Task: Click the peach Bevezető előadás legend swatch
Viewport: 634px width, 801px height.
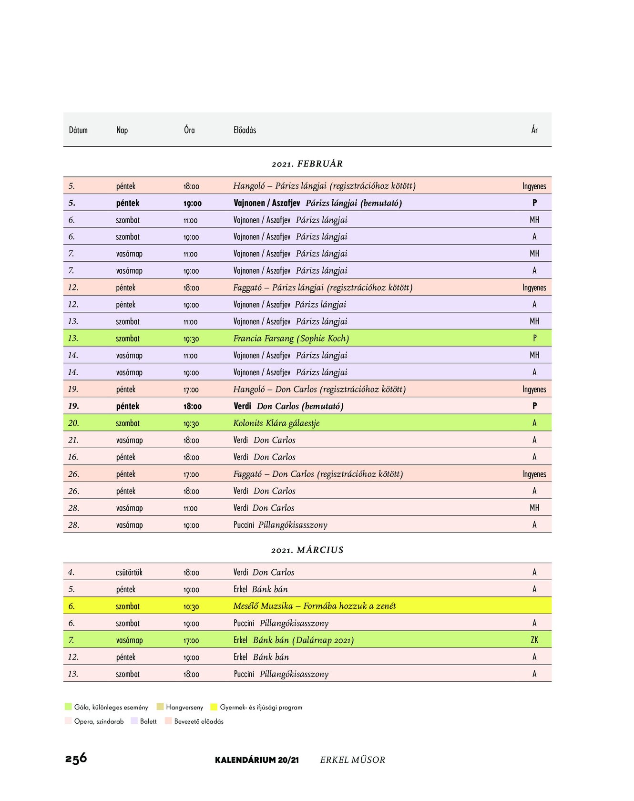Action: tap(168, 721)
